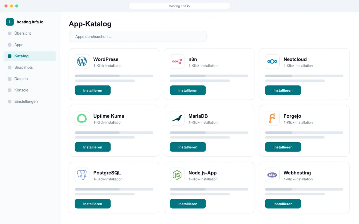Click the square icon beside Übersicht
The height and width of the screenshot is (224, 359).
(x=10, y=33)
